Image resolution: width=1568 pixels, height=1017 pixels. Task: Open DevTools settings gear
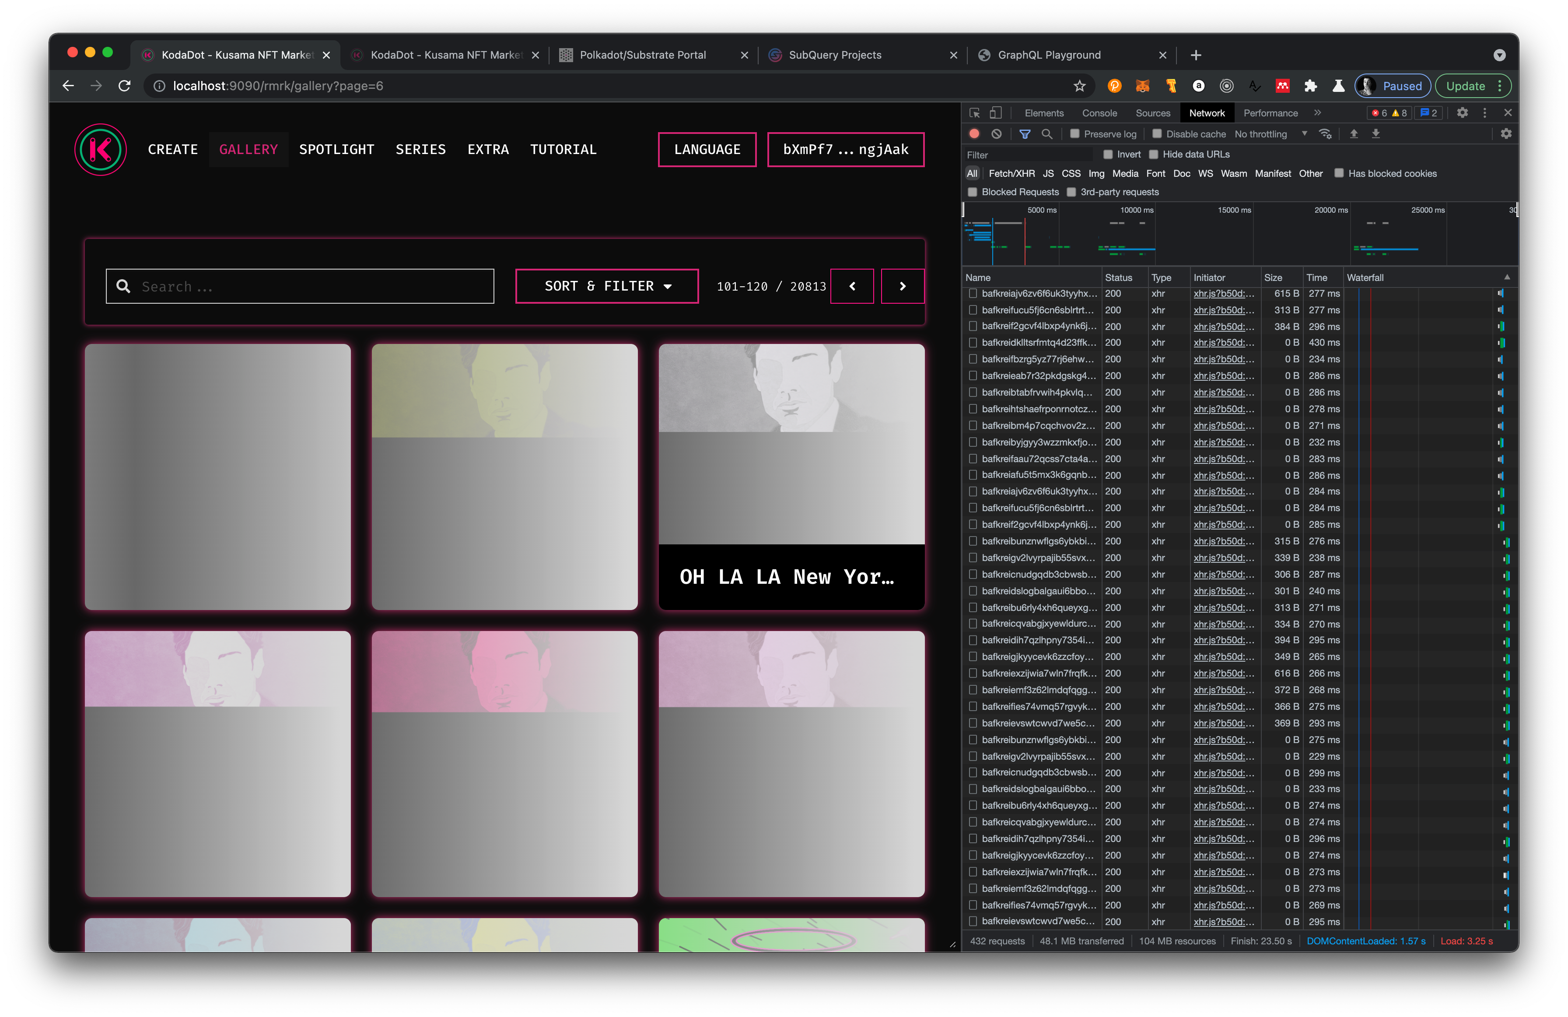pos(1462,113)
